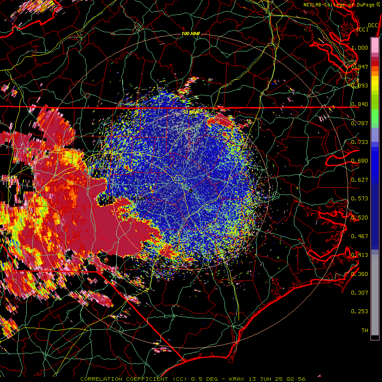Click the TH label near the scale bottom
This screenshot has width=382, height=382.
tap(365, 330)
